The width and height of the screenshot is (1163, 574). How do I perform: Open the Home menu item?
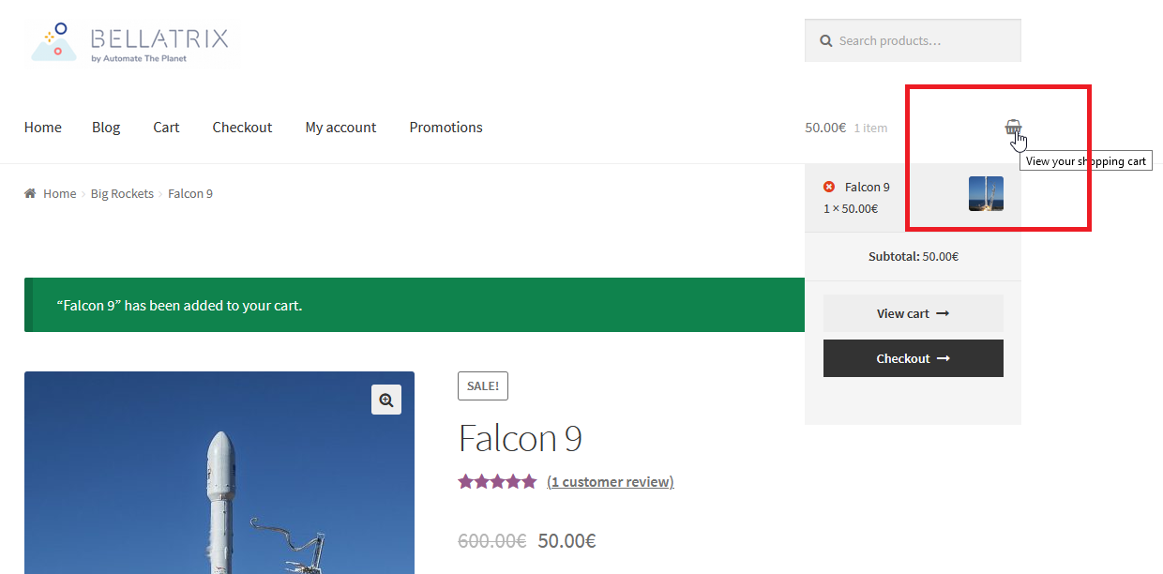[x=42, y=127]
